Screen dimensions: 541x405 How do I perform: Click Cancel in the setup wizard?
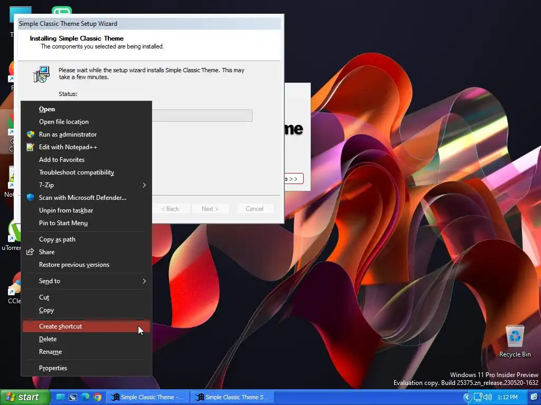click(255, 209)
